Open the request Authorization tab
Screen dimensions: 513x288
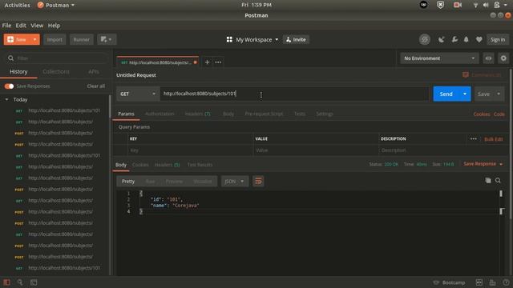click(x=160, y=114)
